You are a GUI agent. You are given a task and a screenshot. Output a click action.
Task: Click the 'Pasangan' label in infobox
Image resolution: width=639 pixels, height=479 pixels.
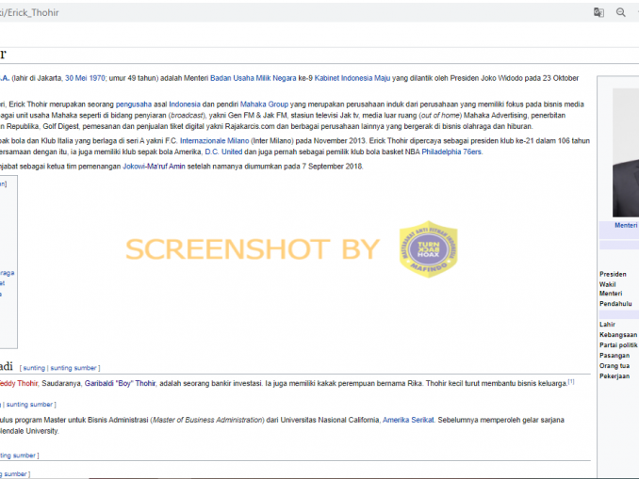tap(614, 356)
